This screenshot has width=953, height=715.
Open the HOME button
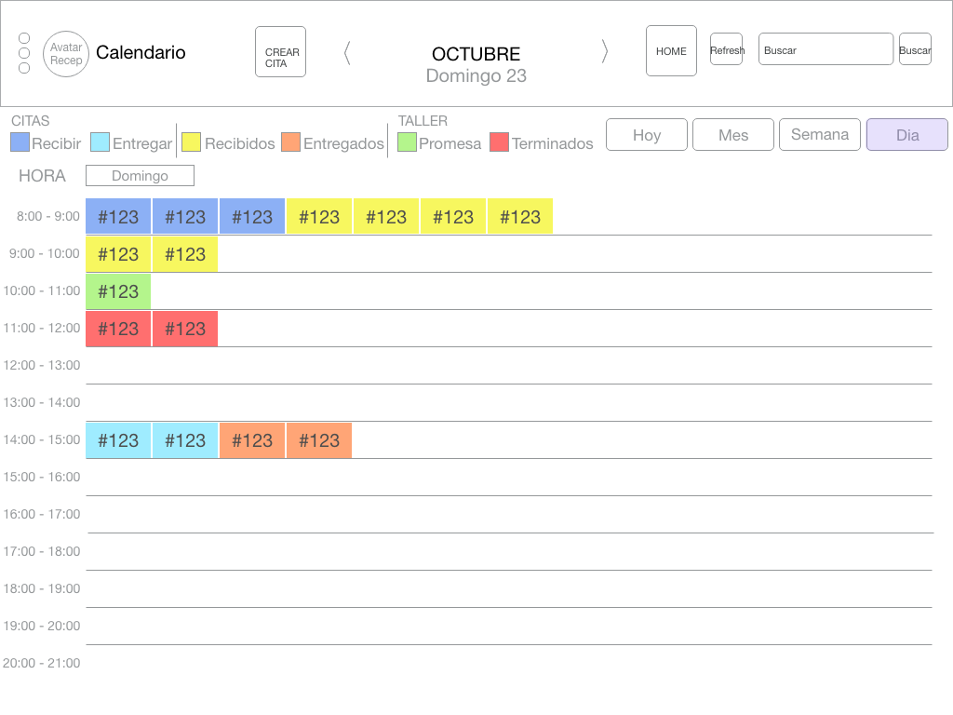[x=671, y=51]
